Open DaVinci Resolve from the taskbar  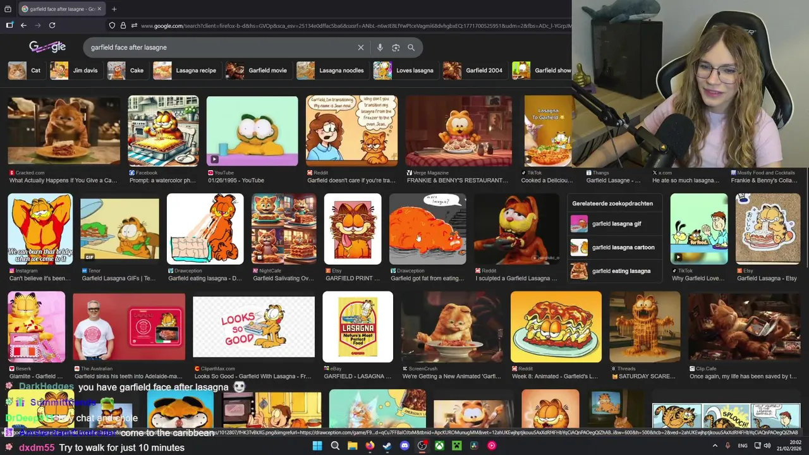pos(474,446)
